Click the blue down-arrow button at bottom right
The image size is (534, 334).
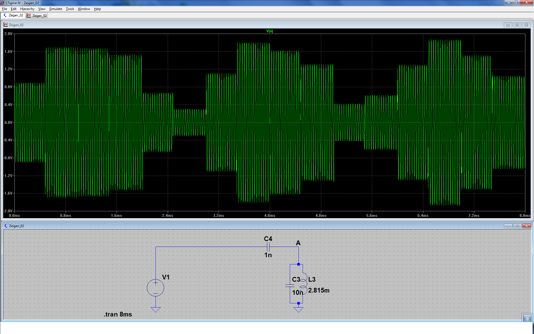click(x=527, y=318)
